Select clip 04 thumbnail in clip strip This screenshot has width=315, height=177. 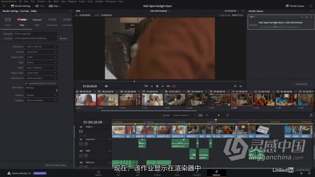(86, 100)
